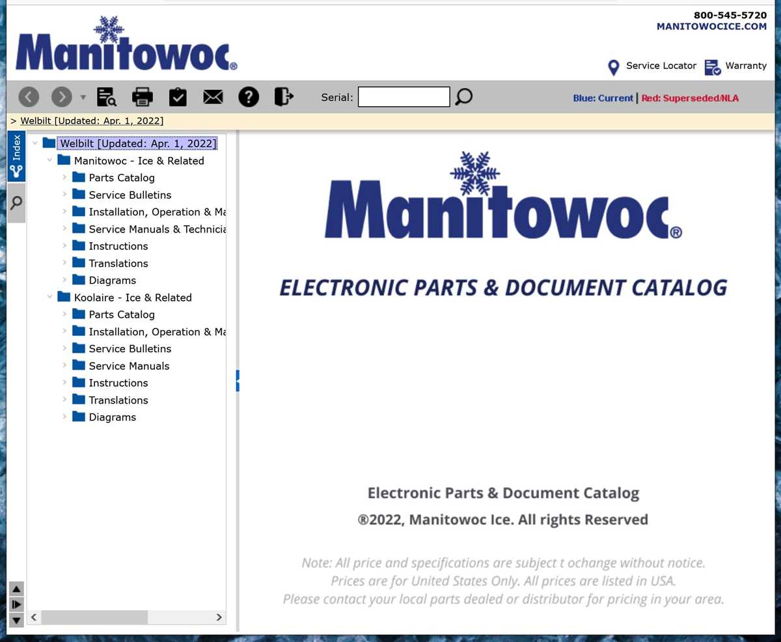Click the header Manitowoc logo
The height and width of the screenshot is (642, 781).
126,44
